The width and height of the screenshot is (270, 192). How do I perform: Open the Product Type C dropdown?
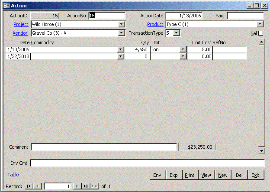260,24
